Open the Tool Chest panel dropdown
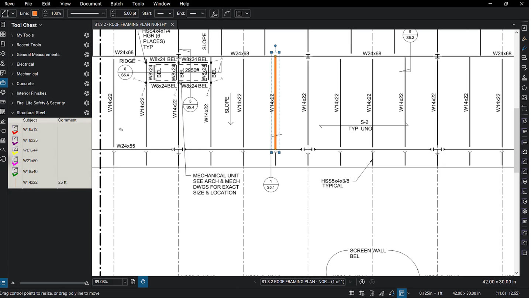This screenshot has height=298, width=531. pos(40,25)
